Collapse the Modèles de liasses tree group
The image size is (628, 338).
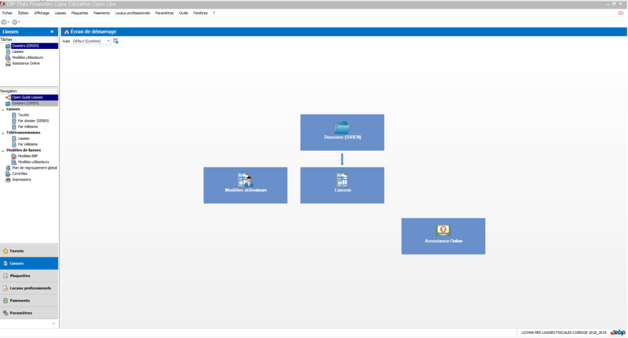(3, 151)
